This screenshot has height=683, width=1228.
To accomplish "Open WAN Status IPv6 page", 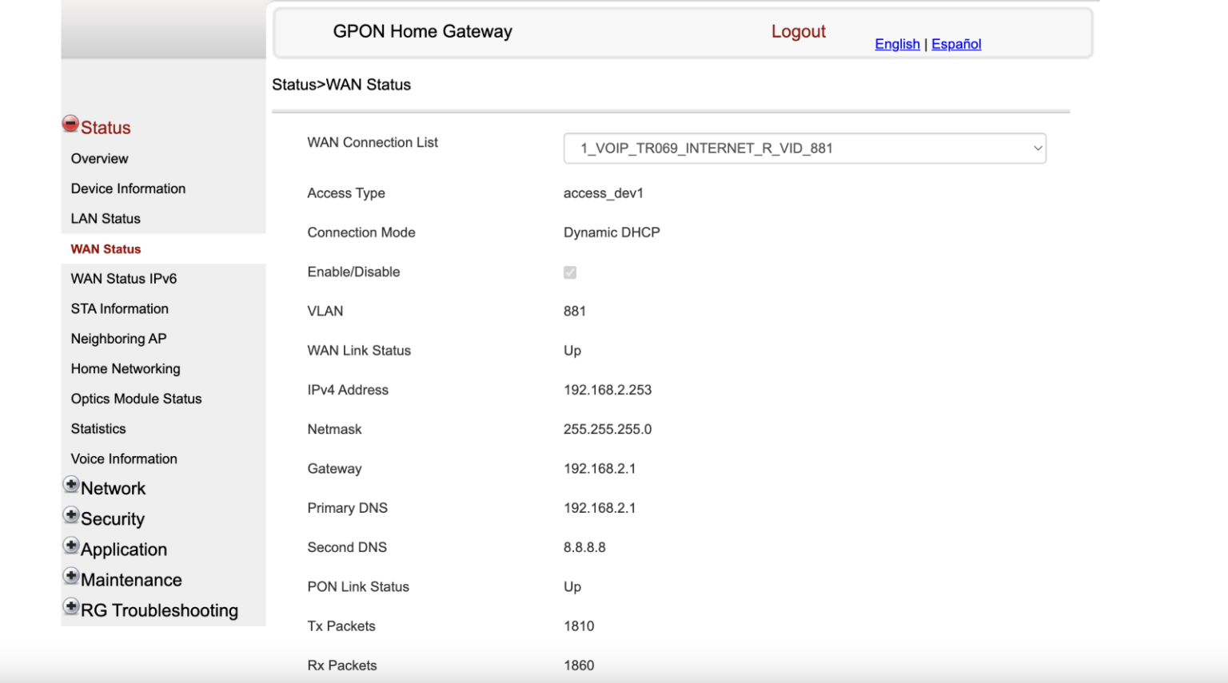I will [124, 279].
